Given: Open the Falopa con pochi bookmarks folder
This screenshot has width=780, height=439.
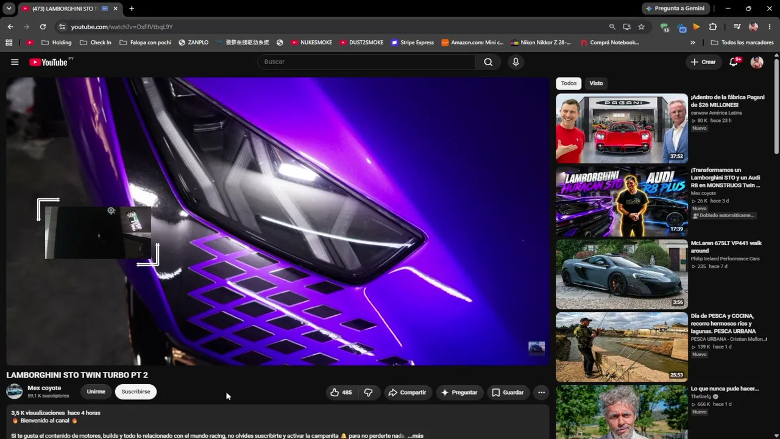Looking at the screenshot, I should point(146,43).
